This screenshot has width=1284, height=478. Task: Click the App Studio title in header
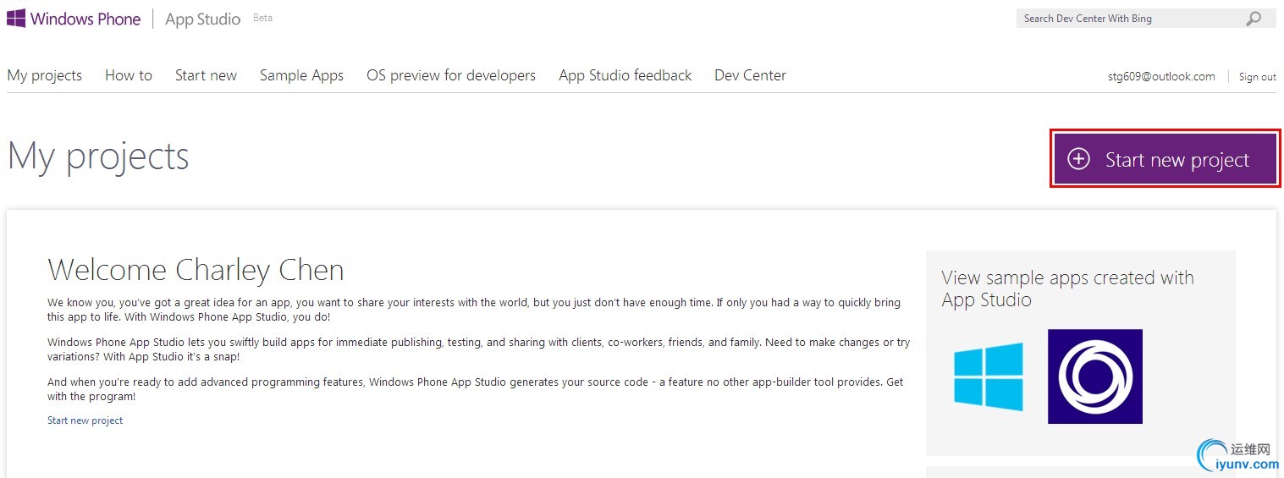click(203, 19)
